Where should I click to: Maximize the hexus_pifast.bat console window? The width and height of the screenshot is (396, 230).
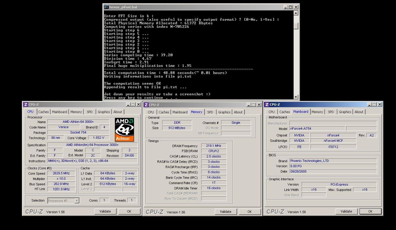click(x=290, y=7)
